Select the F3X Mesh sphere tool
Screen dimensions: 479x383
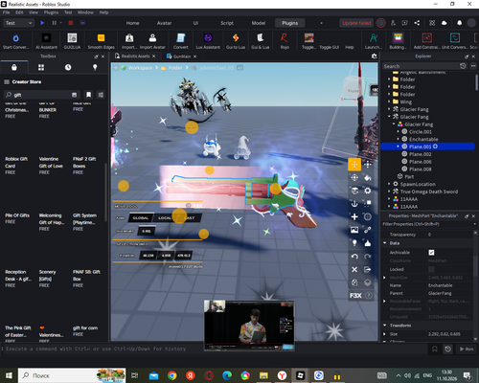(368, 216)
